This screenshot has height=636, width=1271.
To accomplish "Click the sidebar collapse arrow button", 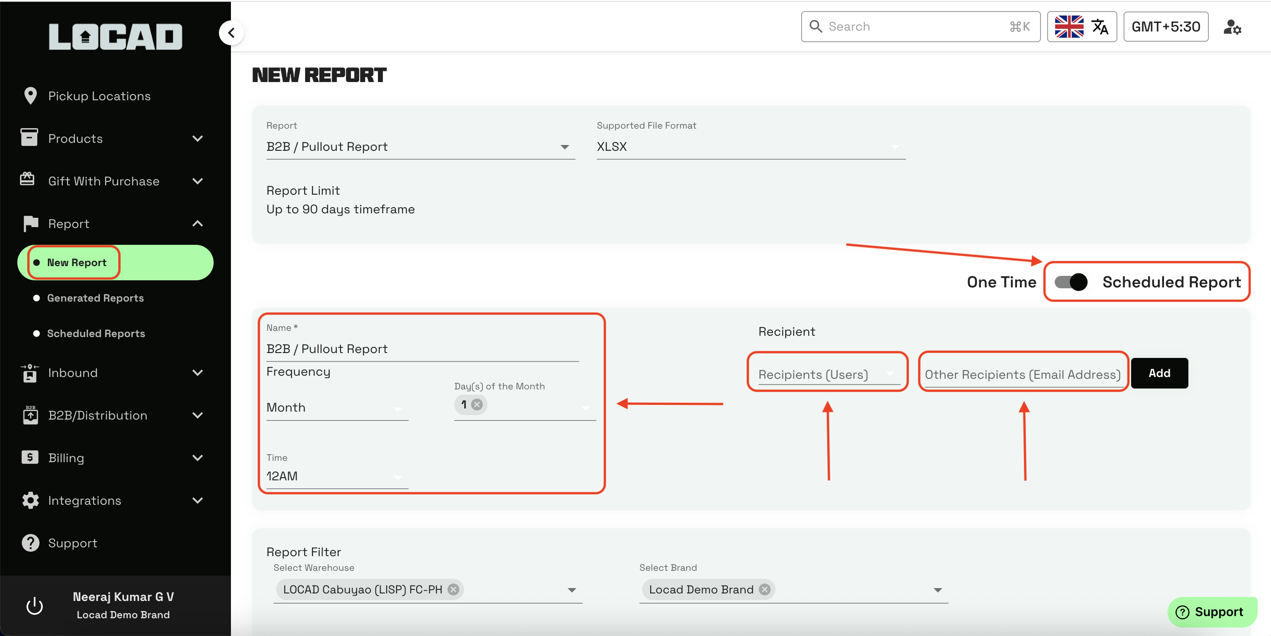I will [x=231, y=33].
